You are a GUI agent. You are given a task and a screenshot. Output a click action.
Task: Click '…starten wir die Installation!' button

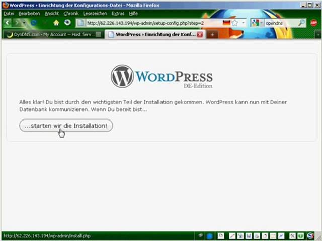pos(66,126)
